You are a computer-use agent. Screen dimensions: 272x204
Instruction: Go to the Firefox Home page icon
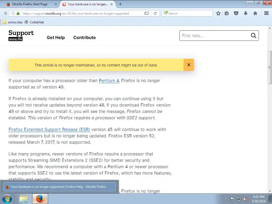click(255, 13)
